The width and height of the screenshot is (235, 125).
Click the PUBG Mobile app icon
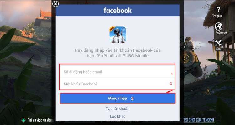click(x=118, y=35)
